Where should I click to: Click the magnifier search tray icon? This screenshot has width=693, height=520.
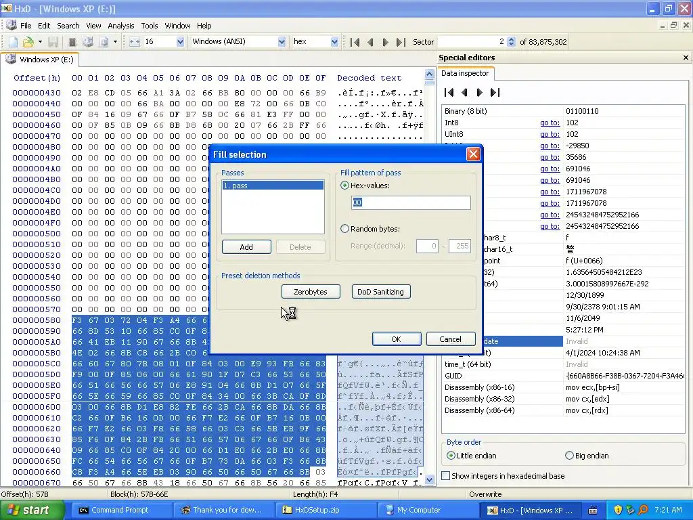point(644,511)
